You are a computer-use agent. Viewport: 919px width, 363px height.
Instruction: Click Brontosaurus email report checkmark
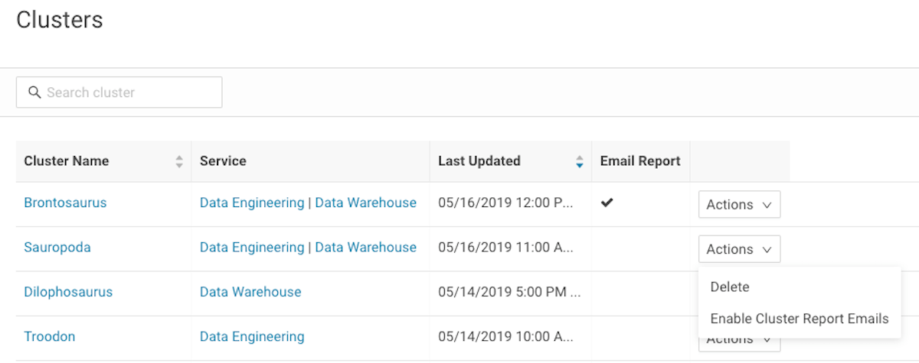tap(607, 203)
